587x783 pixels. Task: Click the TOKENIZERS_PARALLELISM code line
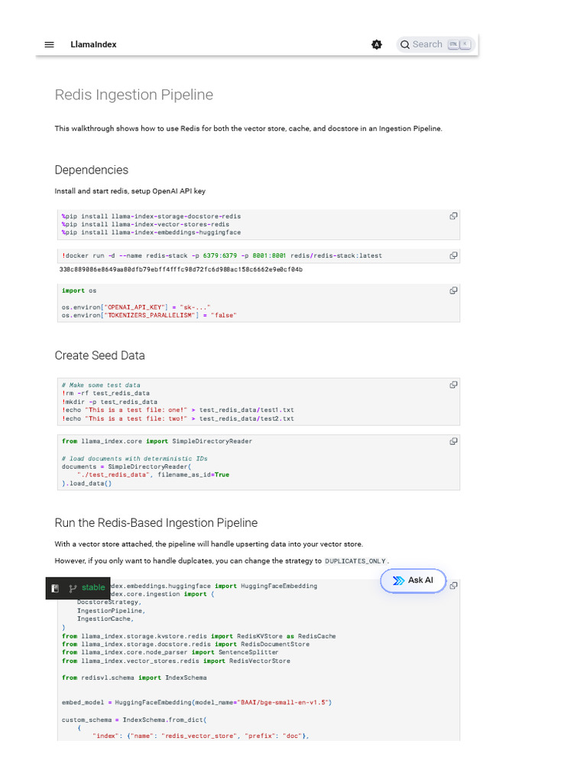click(149, 316)
